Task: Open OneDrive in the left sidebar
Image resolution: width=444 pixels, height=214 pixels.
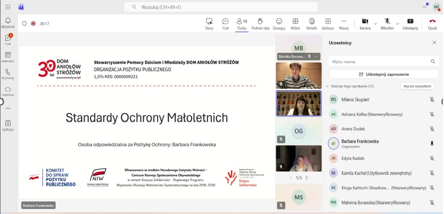Action: (x=8, y=91)
